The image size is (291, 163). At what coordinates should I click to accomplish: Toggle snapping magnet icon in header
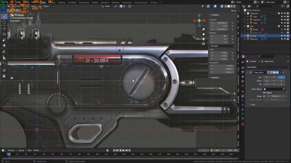tap(121, 6)
